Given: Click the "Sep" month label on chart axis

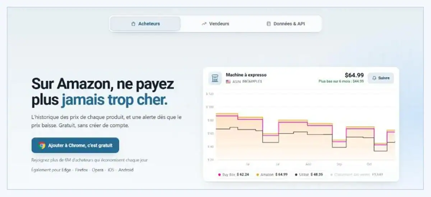Looking at the screenshot, I should coord(339,164).
